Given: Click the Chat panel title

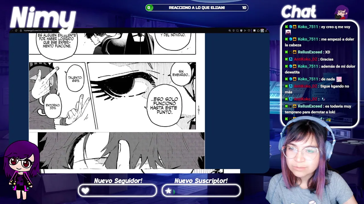Looking at the screenshot, I should (299, 12).
